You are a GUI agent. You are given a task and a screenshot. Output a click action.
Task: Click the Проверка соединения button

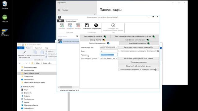pos(139,62)
